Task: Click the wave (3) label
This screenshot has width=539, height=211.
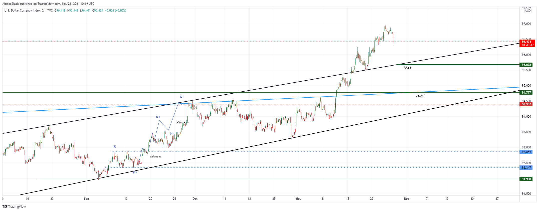Action: tap(158, 117)
